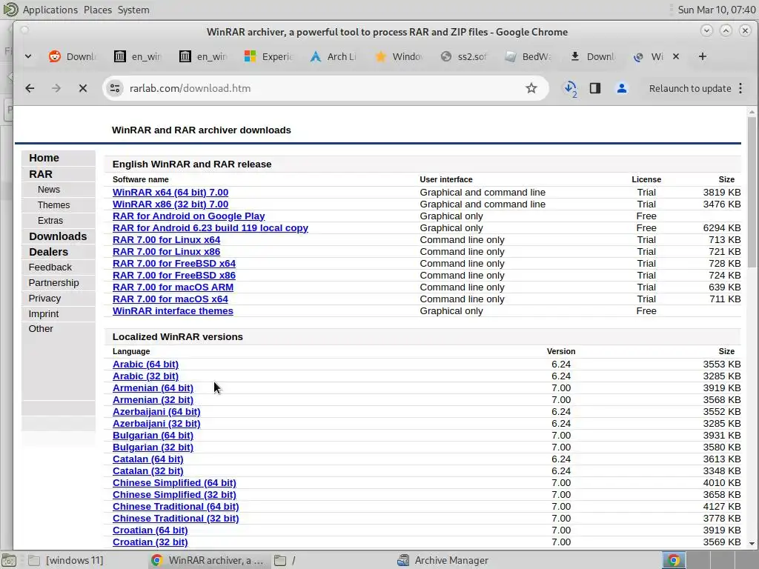Open Extras in the sidebar
This screenshot has width=759, height=569.
[x=50, y=220]
